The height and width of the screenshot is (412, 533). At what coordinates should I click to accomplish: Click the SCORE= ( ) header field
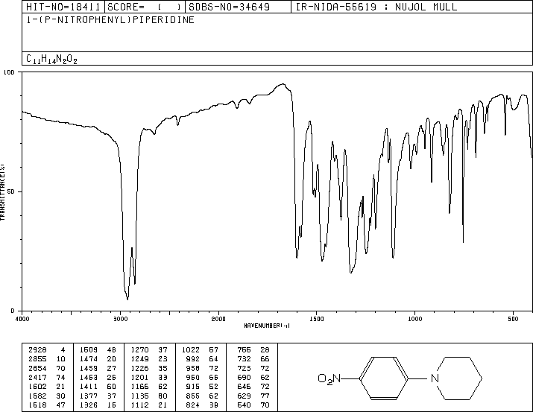click(145, 7)
